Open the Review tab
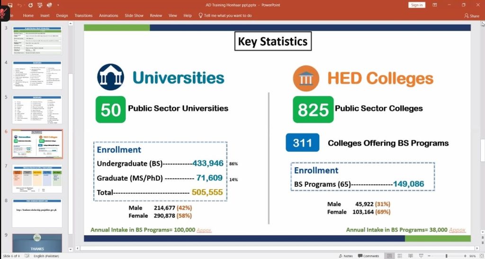This screenshot has width=485, height=259. point(156,16)
